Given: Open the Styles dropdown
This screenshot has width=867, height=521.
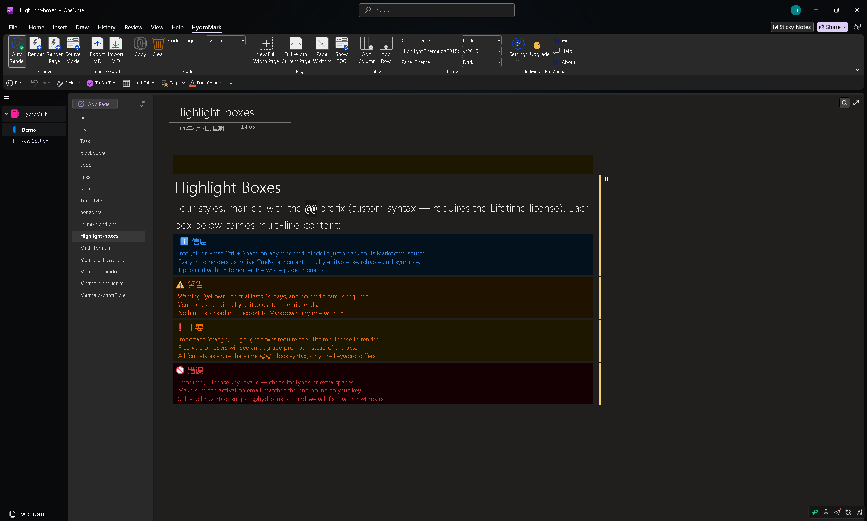Looking at the screenshot, I should (x=69, y=83).
